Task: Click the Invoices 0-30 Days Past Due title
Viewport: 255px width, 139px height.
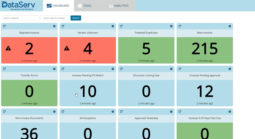Action: (205, 118)
